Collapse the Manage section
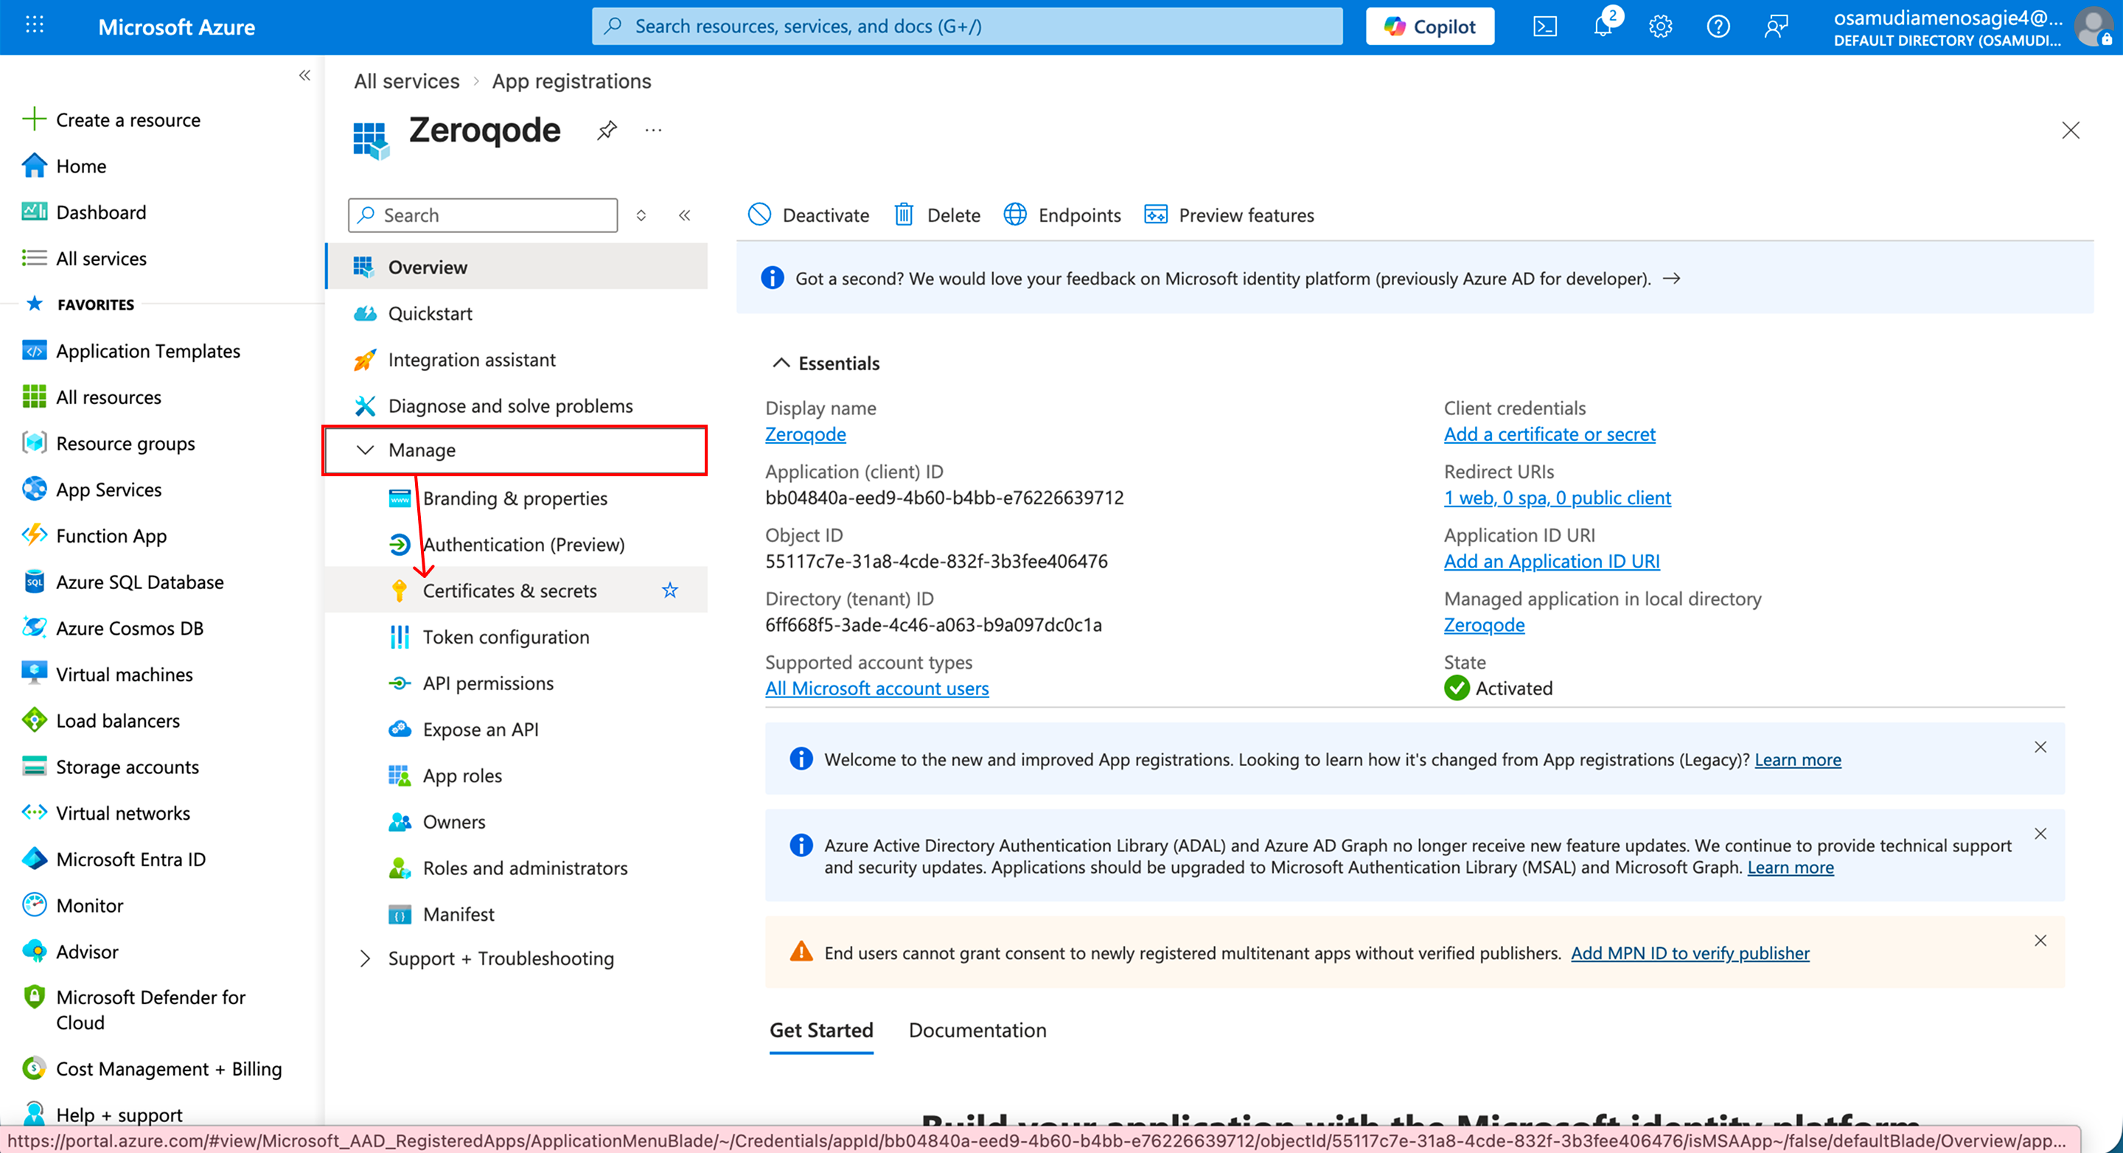The height and width of the screenshot is (1153, 2123). 365,450
